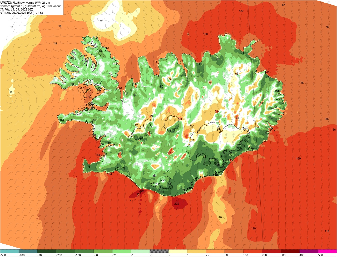Click the map value "-141"

(161, 192)
